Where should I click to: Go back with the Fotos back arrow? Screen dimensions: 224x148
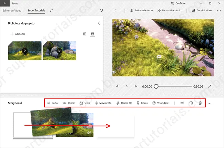5,3
